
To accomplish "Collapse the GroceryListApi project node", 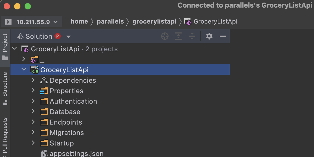I will coord(24,70).
